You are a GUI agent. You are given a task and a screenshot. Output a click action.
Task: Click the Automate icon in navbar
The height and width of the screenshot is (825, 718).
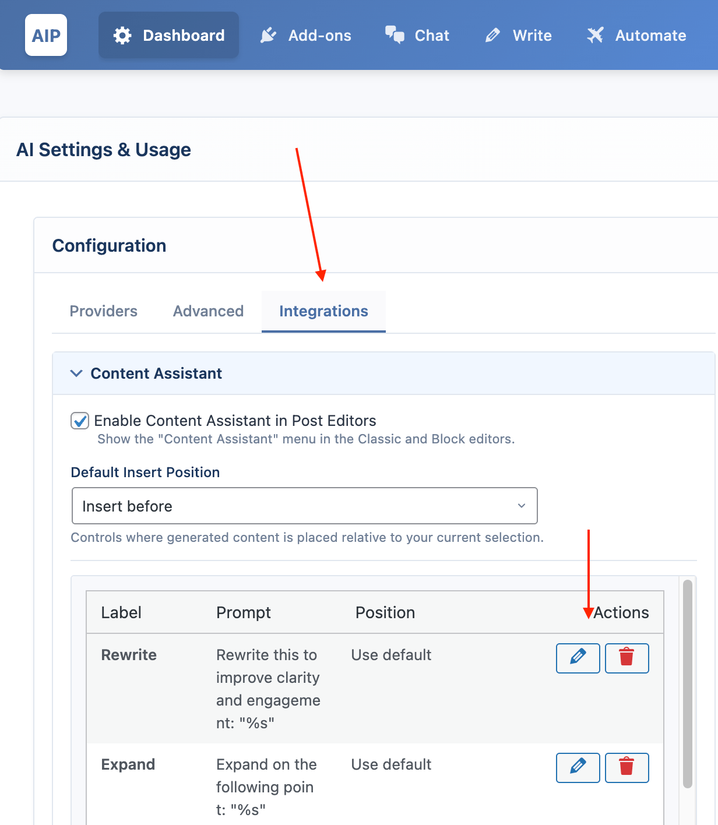pos(595,36)
